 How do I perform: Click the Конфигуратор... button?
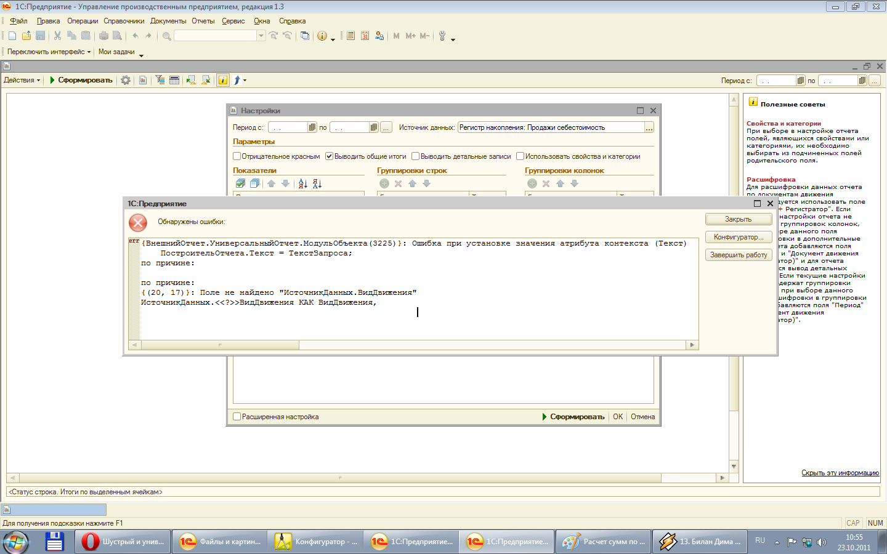pyautogui.click(x=739, y=237)
